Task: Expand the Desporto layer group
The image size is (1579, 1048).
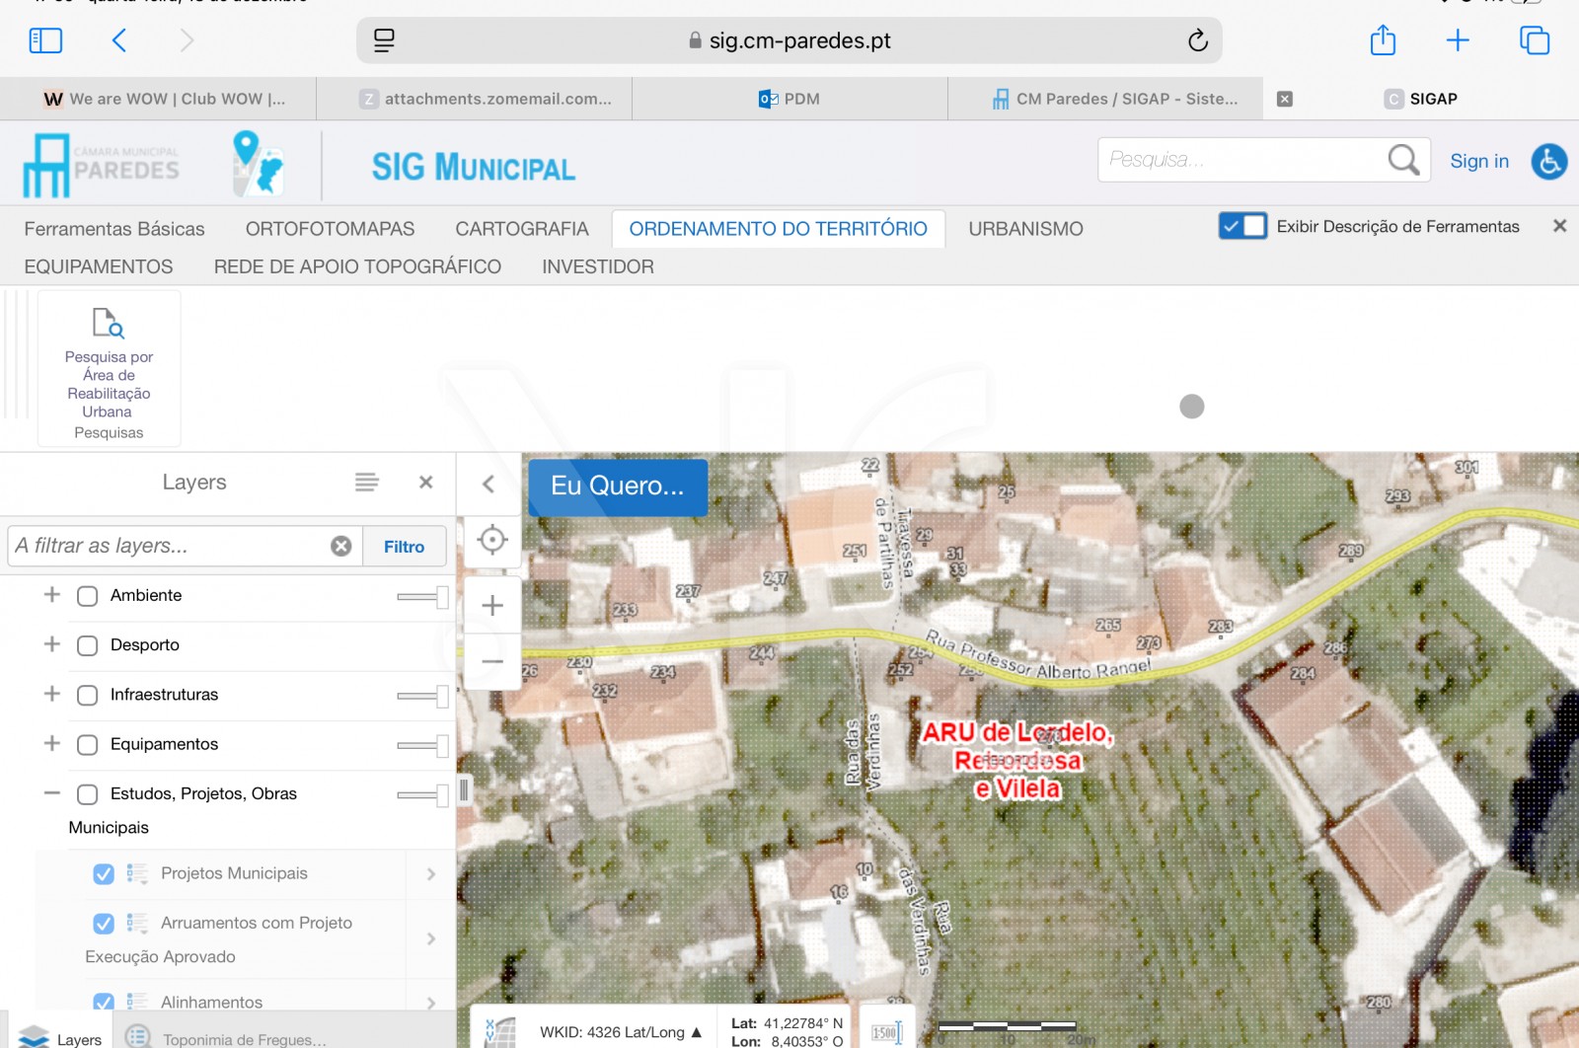Action: (52, 644)
